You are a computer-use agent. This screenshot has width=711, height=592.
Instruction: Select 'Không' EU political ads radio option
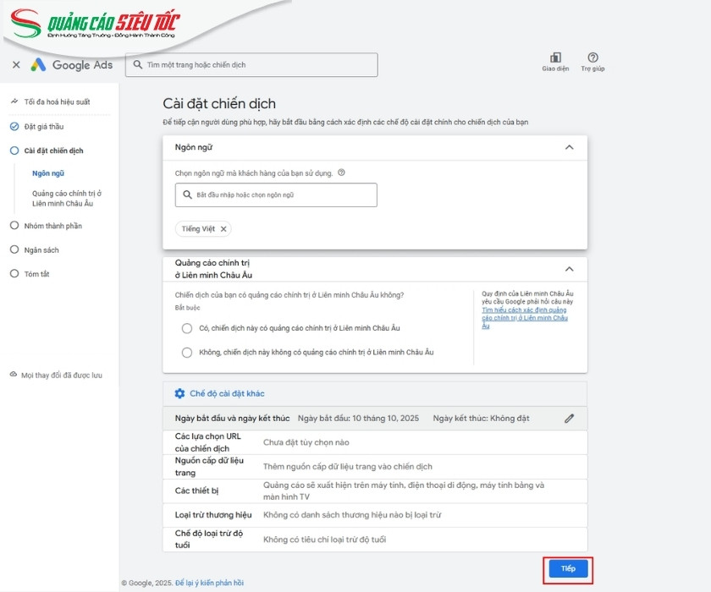click(x=187, y=352)
